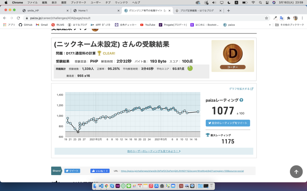
Task: Click 自分のレーティングをツイート button
Action: pos(228,123)
